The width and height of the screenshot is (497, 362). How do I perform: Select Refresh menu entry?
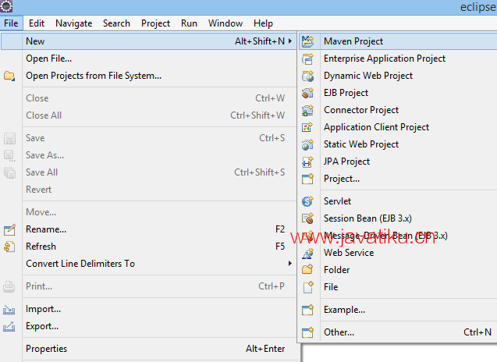(148, 247)
